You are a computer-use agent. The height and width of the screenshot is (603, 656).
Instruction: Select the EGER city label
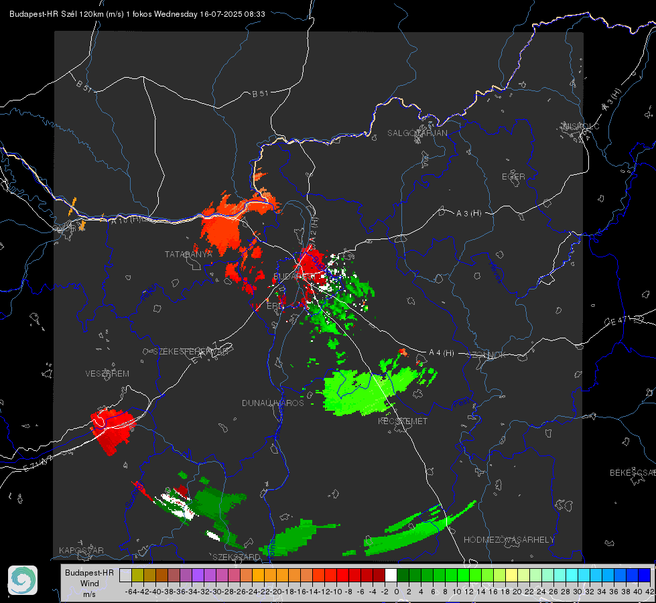coord(513,177)
